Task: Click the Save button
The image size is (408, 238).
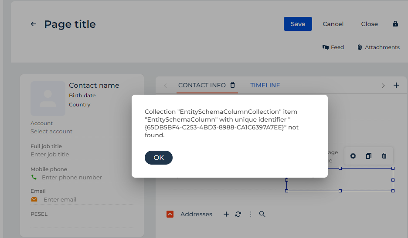Action: [x=298, y=24]
